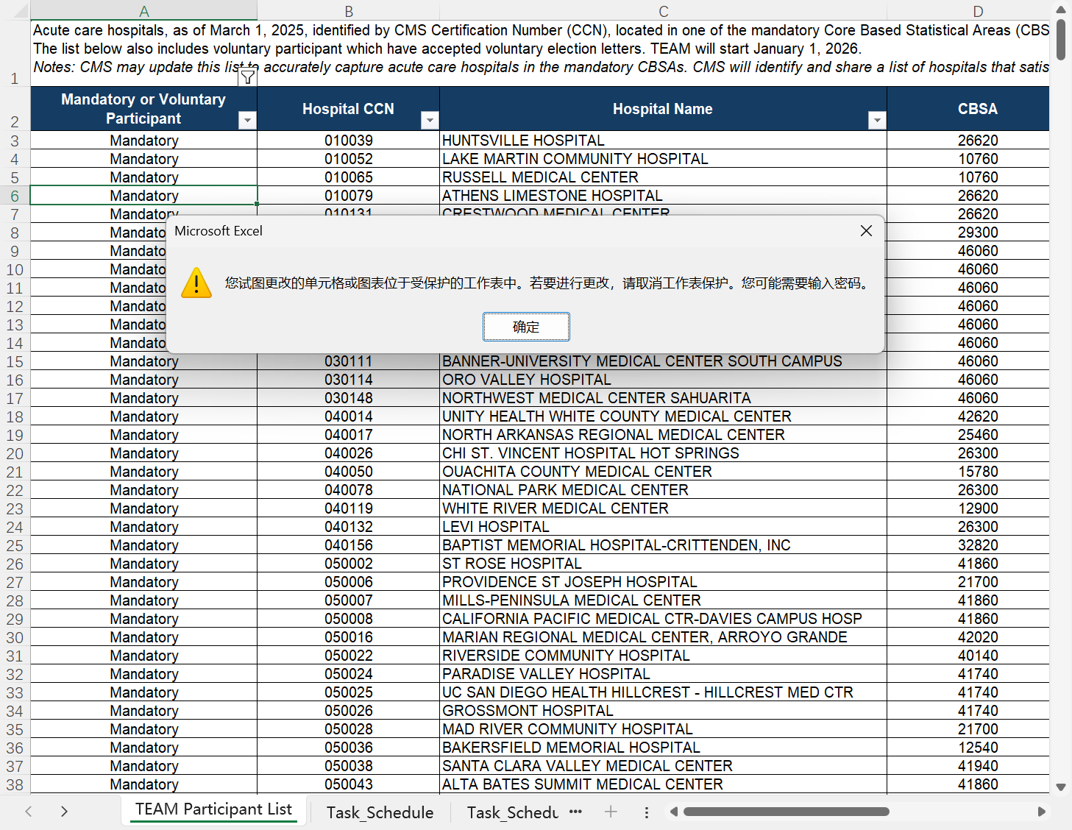Screen dimensions: 1072x830
Task: Click the ellipsis showing hidden sheet tabs
Action: (575, 812)
